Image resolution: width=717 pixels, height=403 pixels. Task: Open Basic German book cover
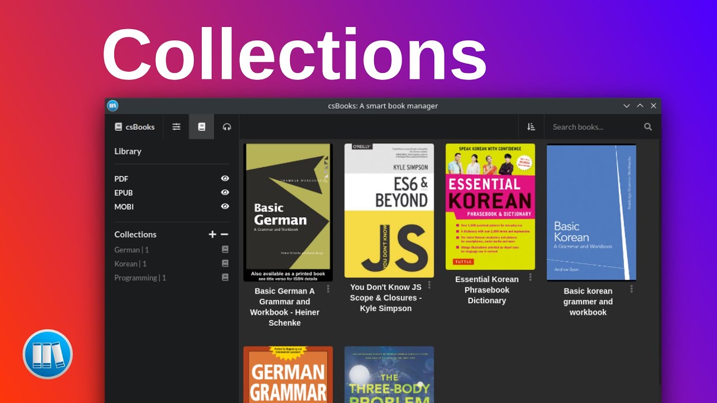[x=288, y=212]
